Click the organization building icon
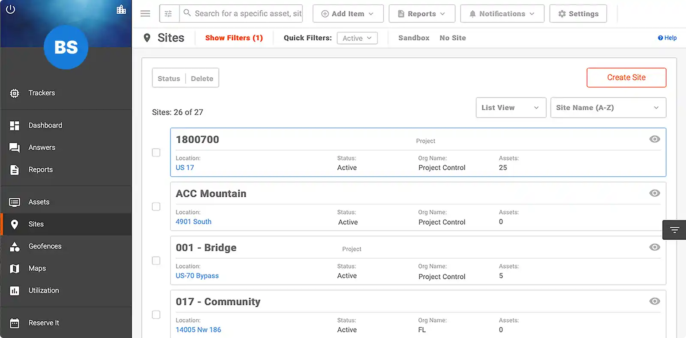 [x=121, y=9]
